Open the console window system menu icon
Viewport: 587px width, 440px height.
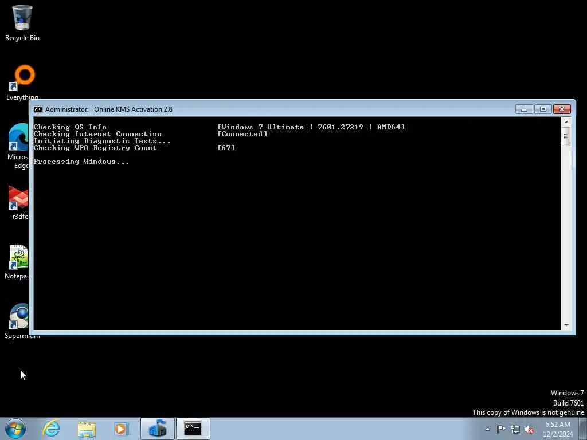[38, 109]
